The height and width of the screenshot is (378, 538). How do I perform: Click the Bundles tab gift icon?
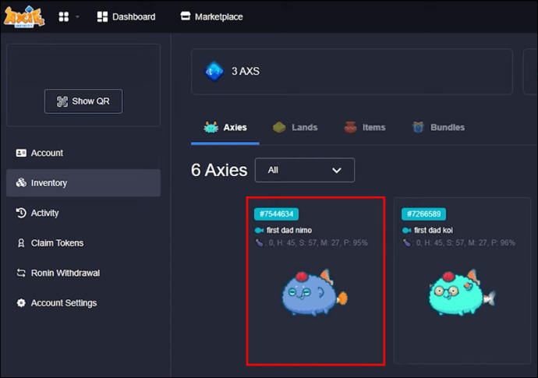pyautogui.click(x=418, y=127)
